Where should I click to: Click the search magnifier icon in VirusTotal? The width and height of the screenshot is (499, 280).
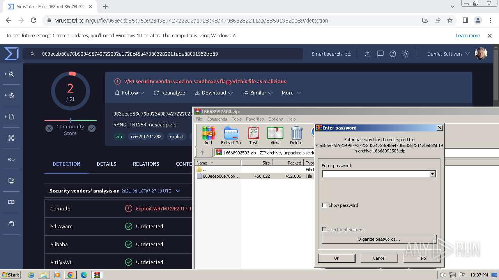click(33, 54)
